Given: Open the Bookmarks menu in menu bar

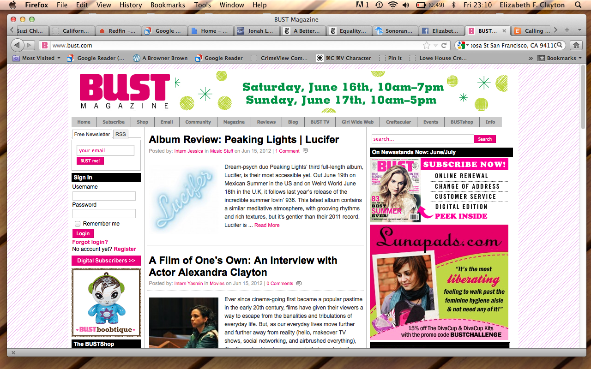Looking at the screenshot, I should tap(168, 5).
